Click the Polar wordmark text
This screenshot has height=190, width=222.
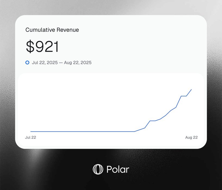tap(118, 170)
